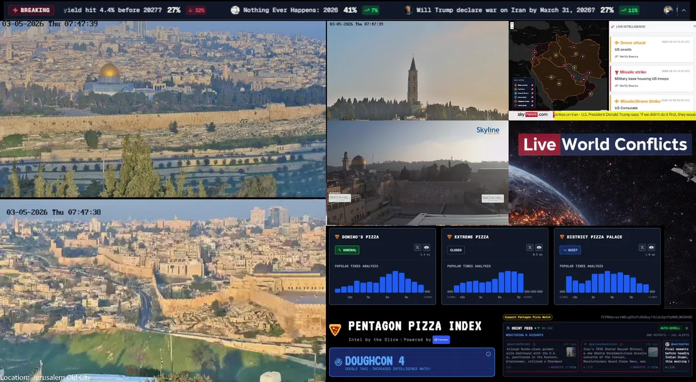Image resolution: width=696 pixels, height=382 pixels.
Task: Open the DOUGHCON 4 info icon
Action: click(x=488, y=354)
